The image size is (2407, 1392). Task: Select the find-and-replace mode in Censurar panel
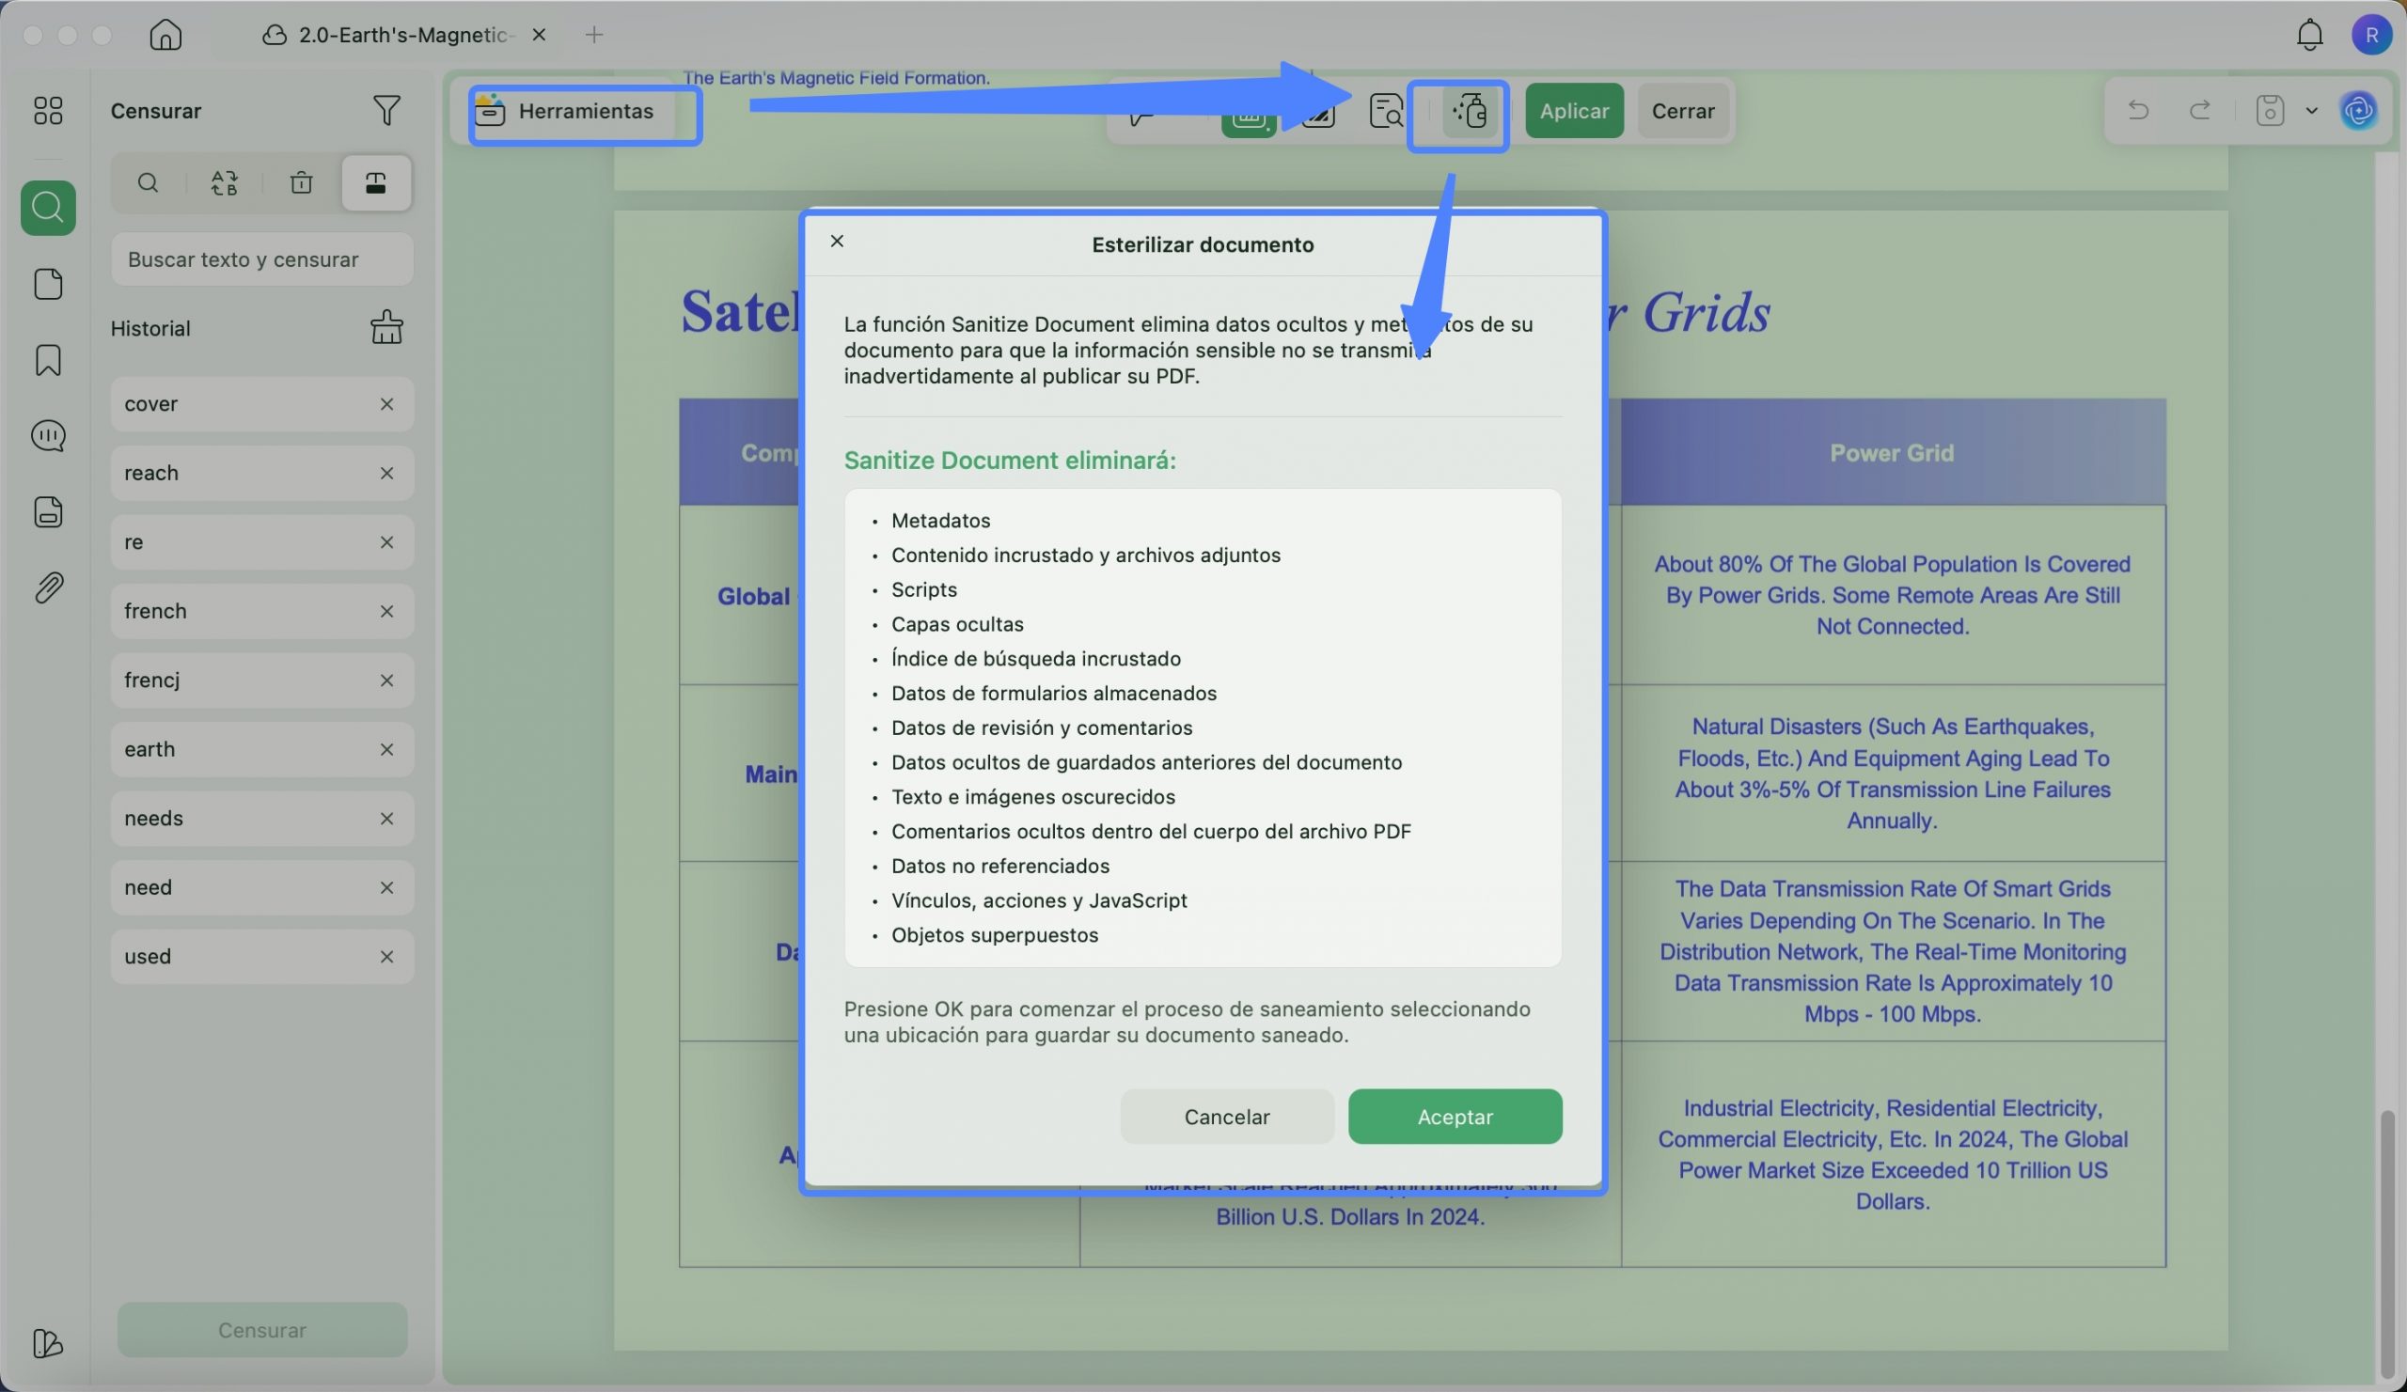click(x=225, y=182)
